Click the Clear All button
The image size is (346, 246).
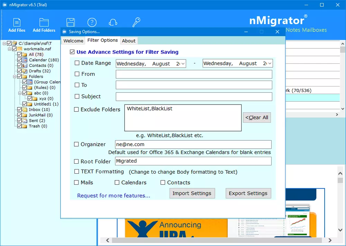pyautogui.click(x=257, y=118)
